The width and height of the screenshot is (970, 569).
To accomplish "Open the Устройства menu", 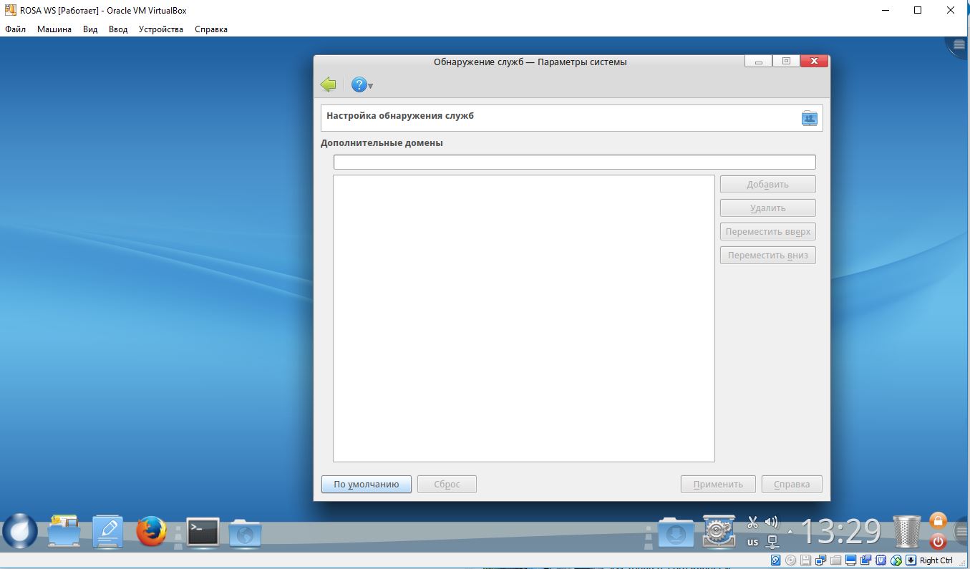I will click(x=161, y=29).
